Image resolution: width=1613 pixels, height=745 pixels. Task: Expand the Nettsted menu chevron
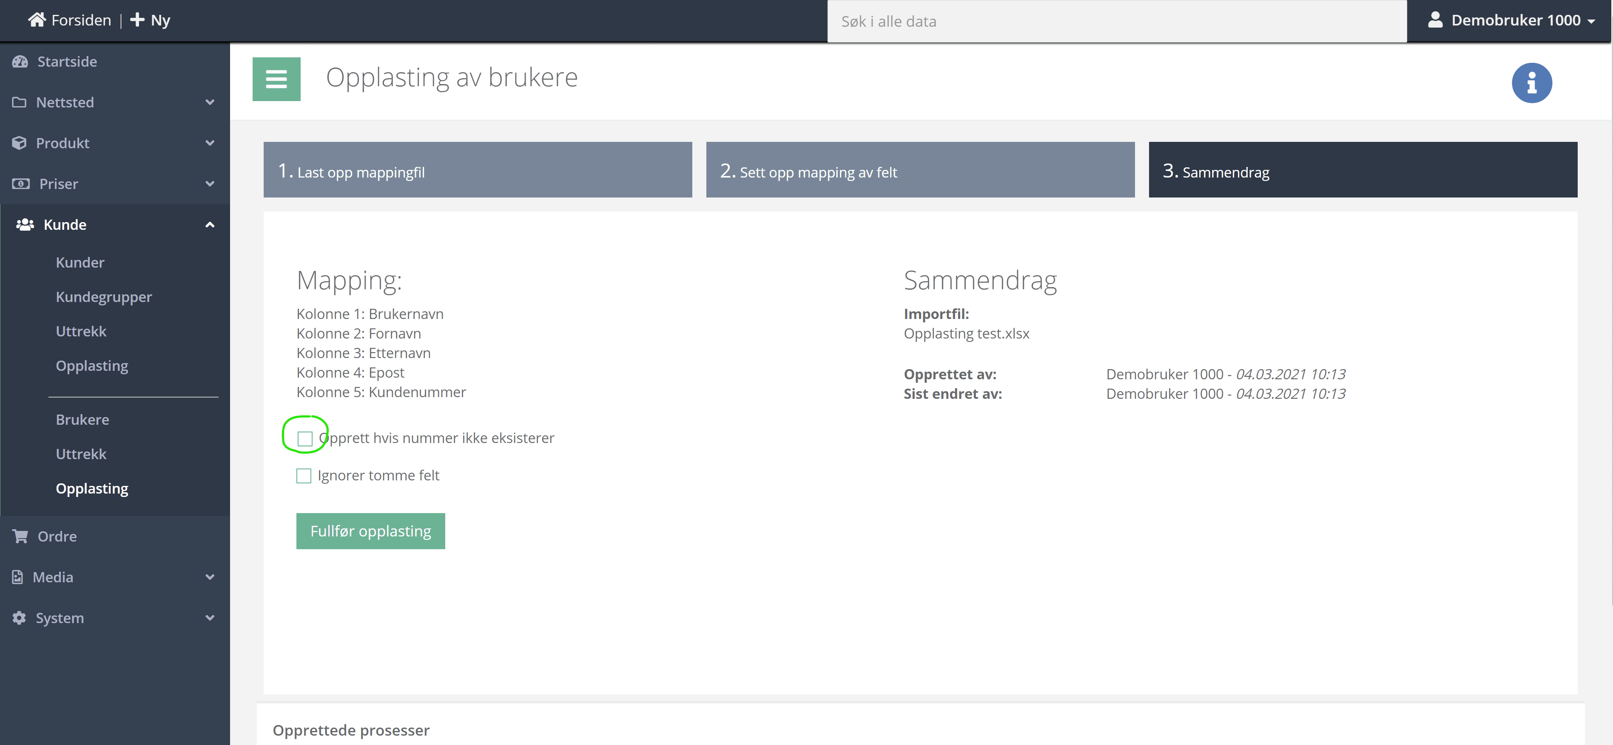[210, 102]
